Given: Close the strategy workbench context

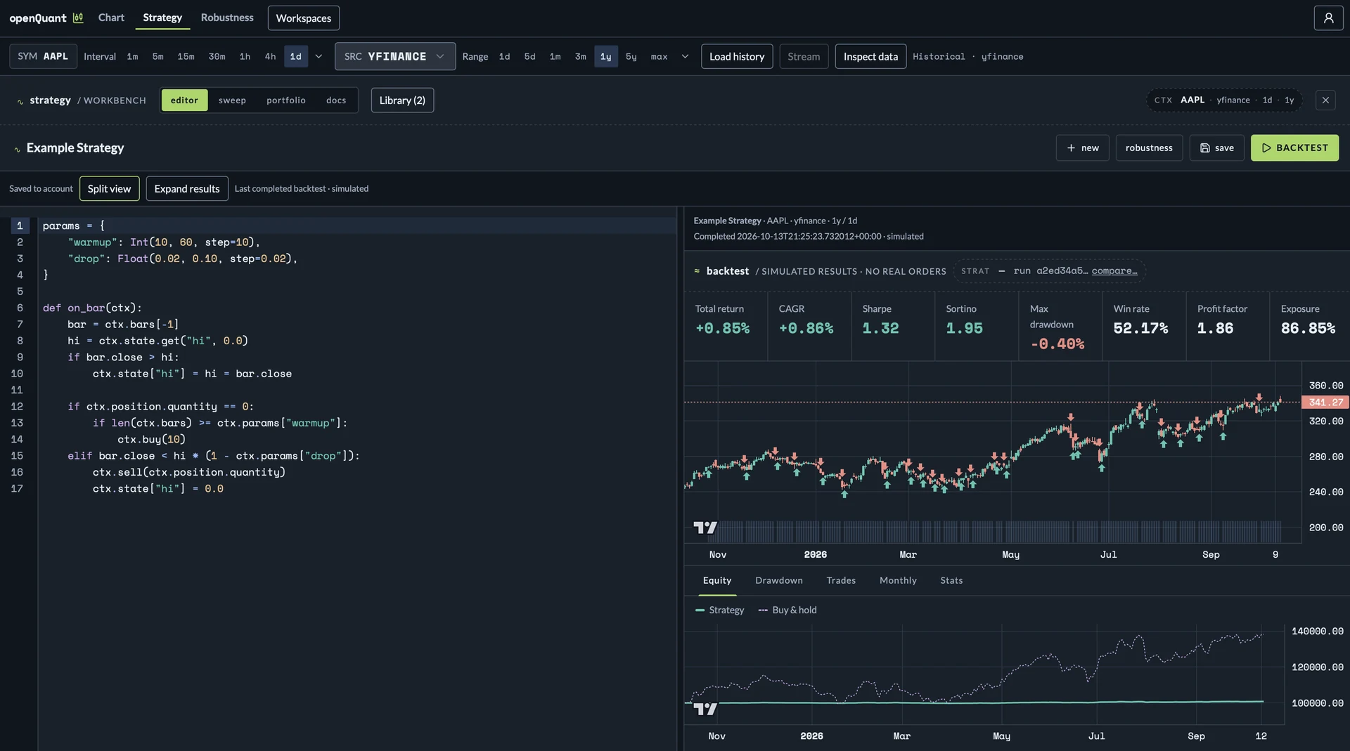Looking at the screenshot, I should point(1325,100).
